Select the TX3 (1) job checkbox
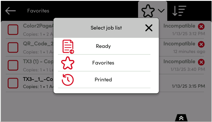The image size is (212, 122). pos(13,65)
